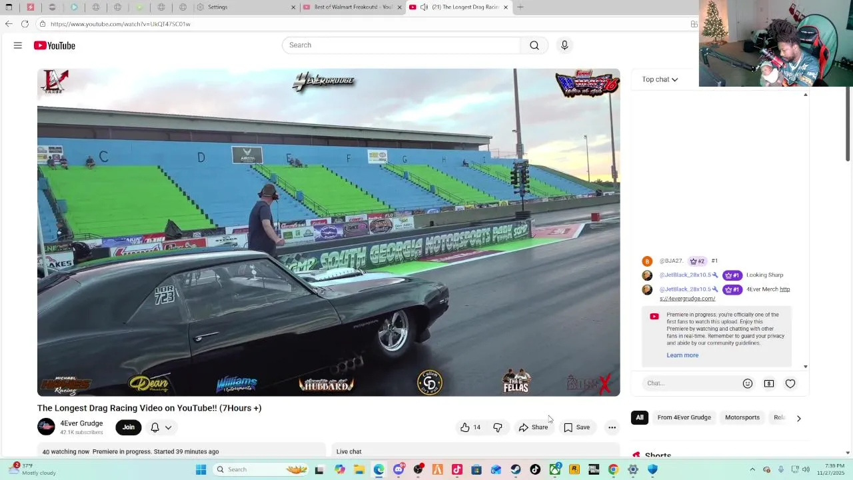Screen dimensions: 853x480
Task: Click the chat scroll-down arrow
Action: 806,367
